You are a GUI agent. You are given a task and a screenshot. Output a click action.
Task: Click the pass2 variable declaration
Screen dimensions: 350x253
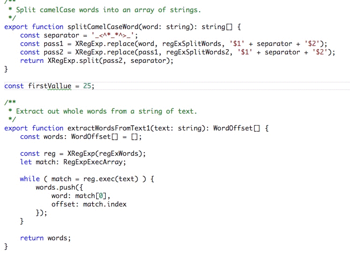coord(54,52)
